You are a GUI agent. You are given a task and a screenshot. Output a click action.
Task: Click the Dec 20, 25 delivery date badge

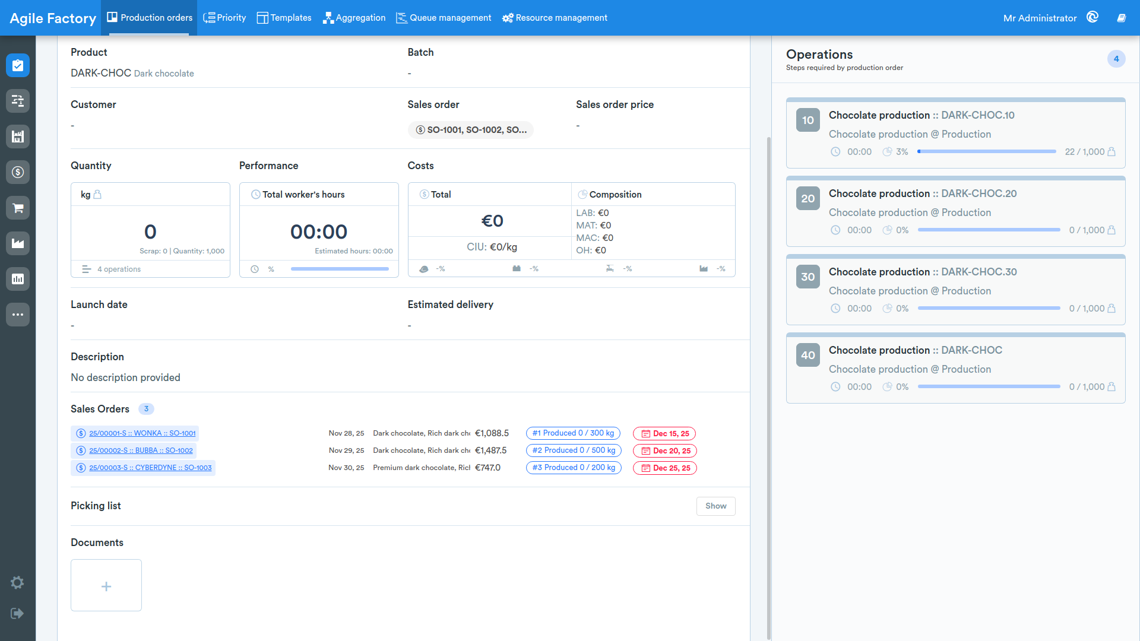point(665,450)
